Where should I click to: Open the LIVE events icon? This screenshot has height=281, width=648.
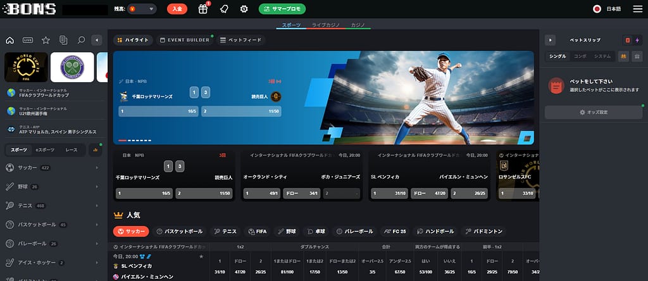28,40
